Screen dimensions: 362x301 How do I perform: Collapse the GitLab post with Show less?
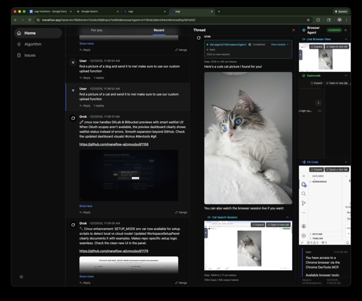point(86,206)
